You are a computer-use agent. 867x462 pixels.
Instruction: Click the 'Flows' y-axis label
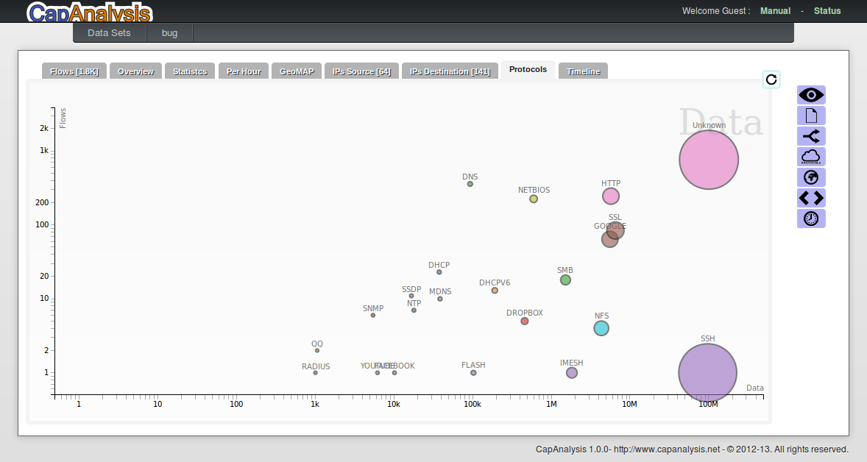(63, 118)
